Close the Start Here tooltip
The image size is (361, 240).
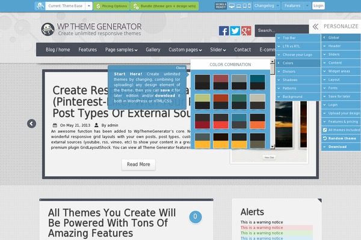180,68
